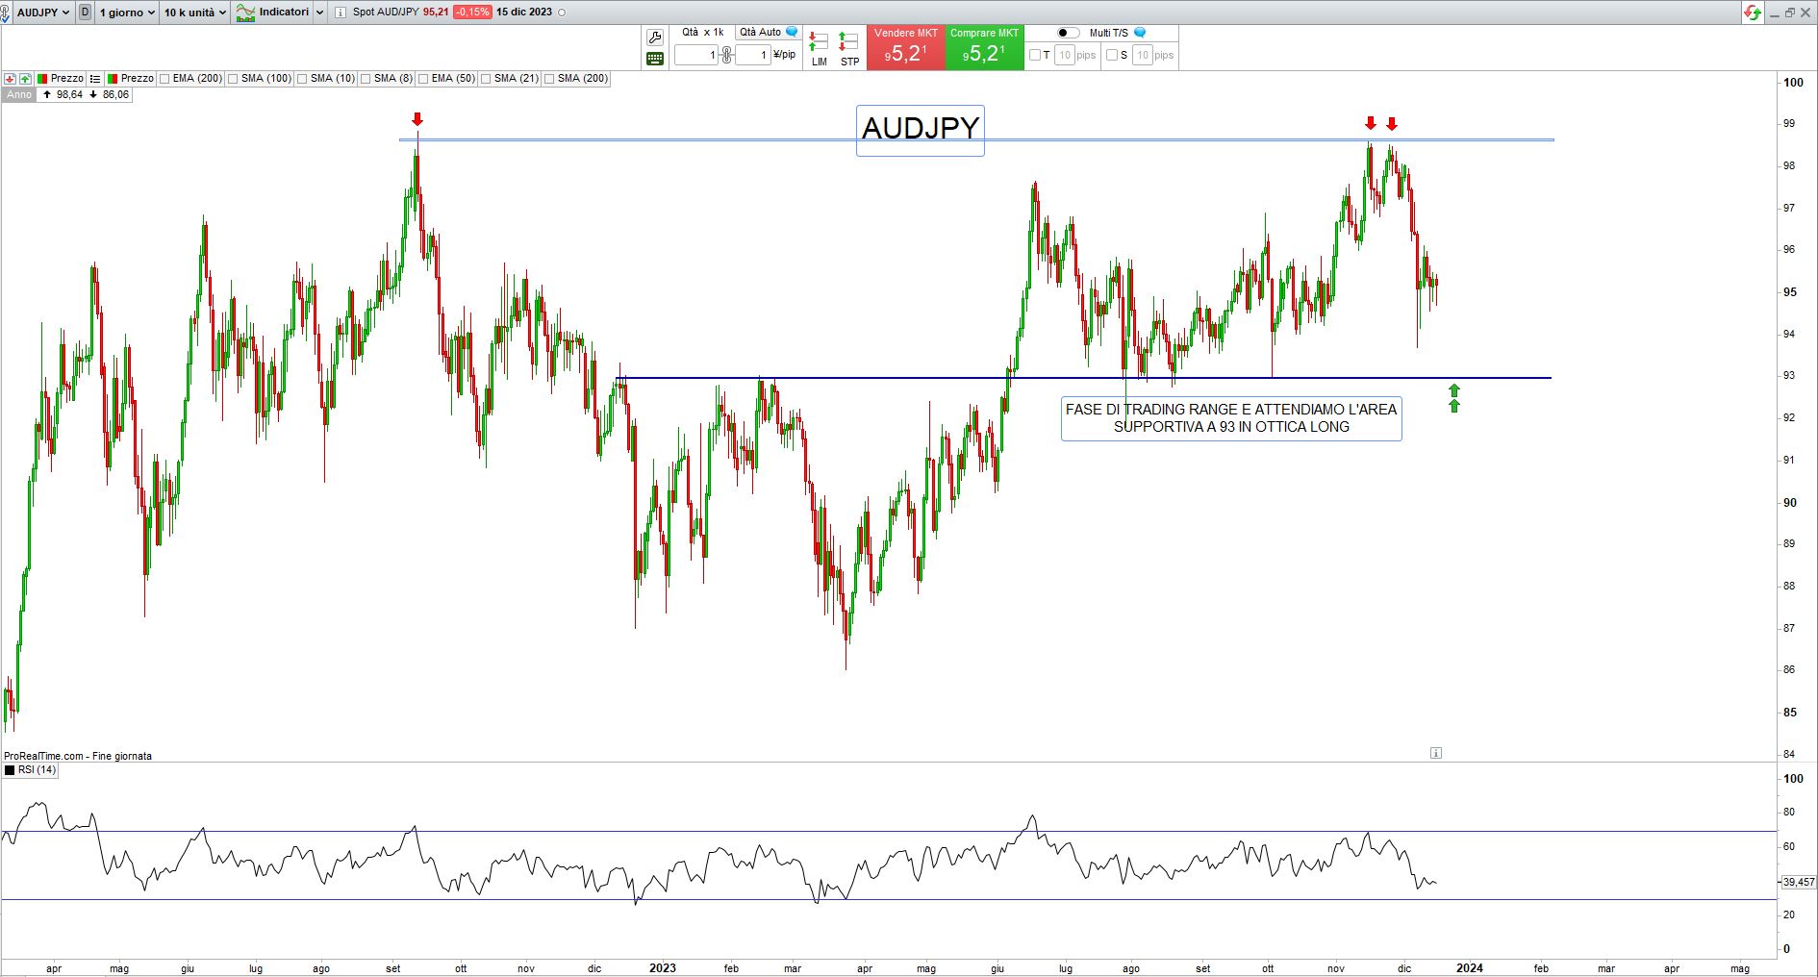Click the red-green trading arrows icon
The image size is (1818, 977).
[x=1753, y=13]
